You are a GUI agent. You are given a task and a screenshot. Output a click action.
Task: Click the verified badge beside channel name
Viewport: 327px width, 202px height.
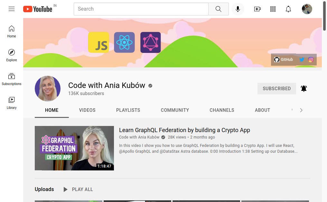click(150, 86)
